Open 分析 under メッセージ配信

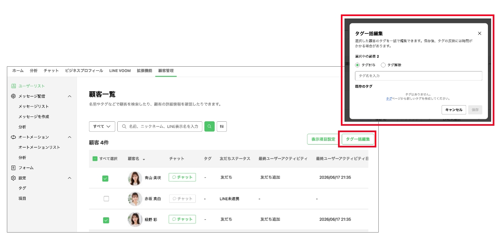pos(22,127)
